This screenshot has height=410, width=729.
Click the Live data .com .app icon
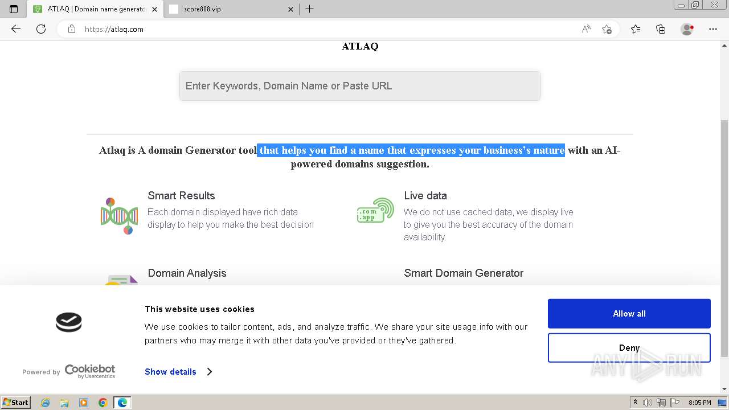(x=376, y=211)
